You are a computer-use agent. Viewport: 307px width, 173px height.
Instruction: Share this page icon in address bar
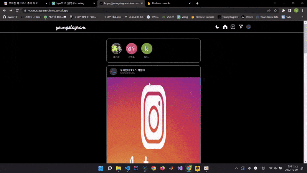coord(269,11)
